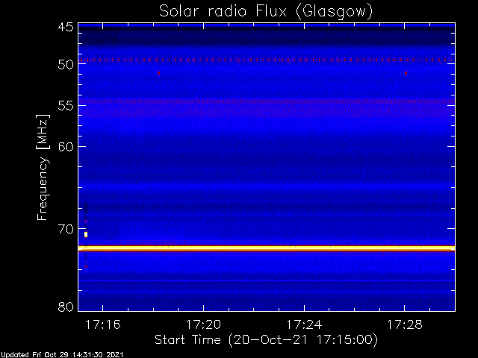Click the red dot near 51 MHz around 17:18
This screenshot has width=478, height=358.
coord(158,73)
